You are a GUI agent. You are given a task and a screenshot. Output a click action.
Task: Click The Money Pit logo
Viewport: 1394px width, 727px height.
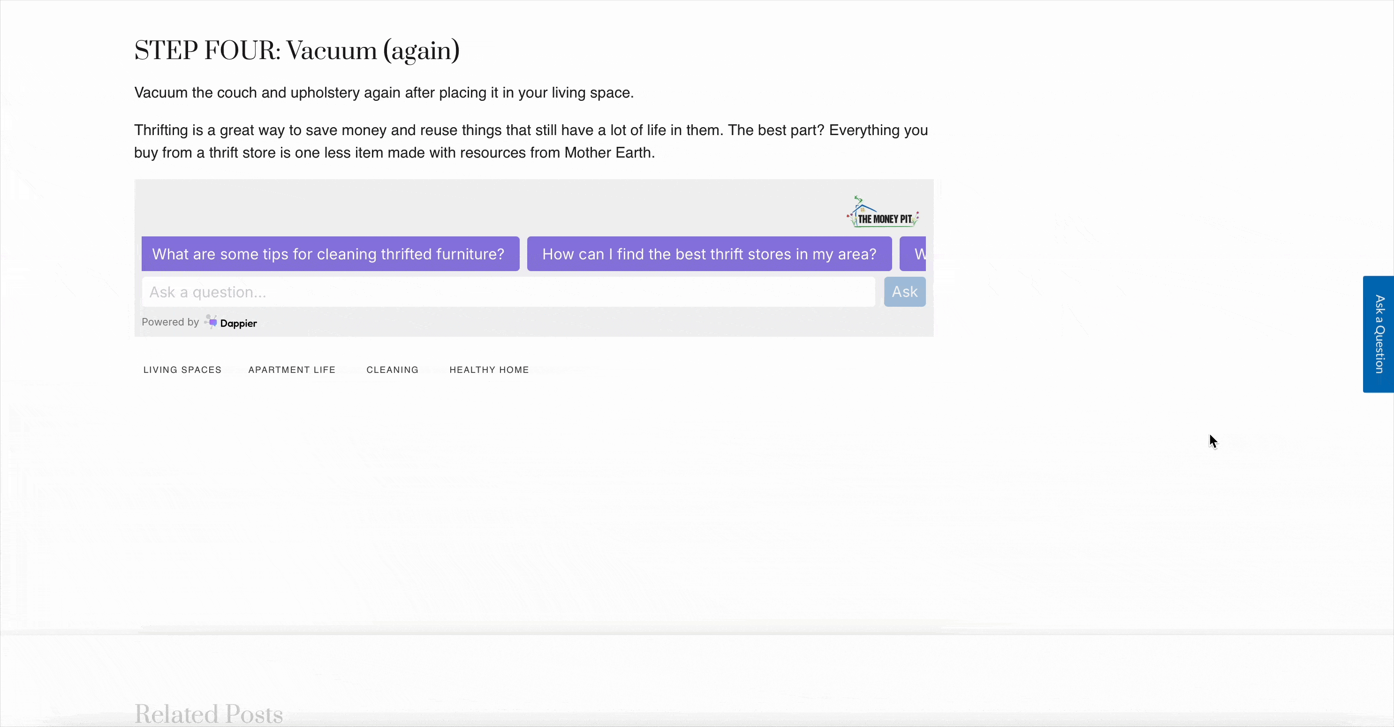883,212
